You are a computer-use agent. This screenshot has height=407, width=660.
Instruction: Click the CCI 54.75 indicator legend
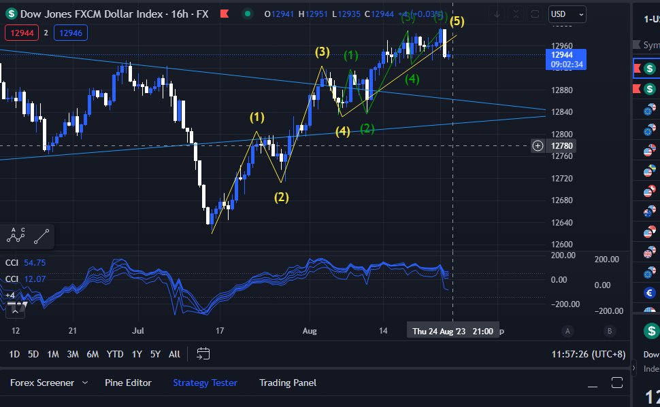pos(25,263)
